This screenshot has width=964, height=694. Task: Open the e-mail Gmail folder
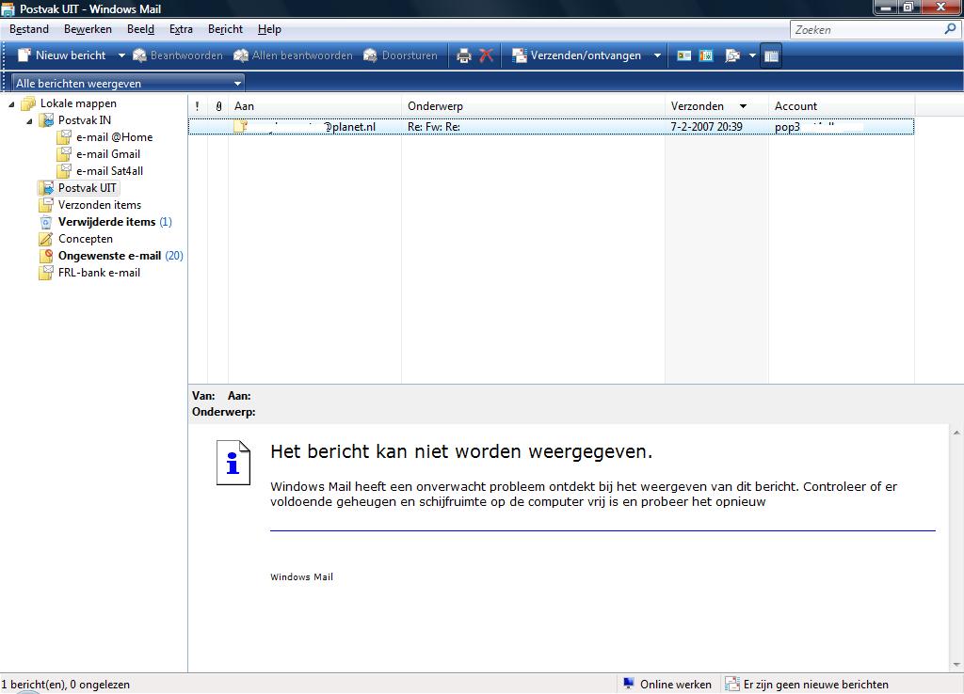click(x=108, y=154)
